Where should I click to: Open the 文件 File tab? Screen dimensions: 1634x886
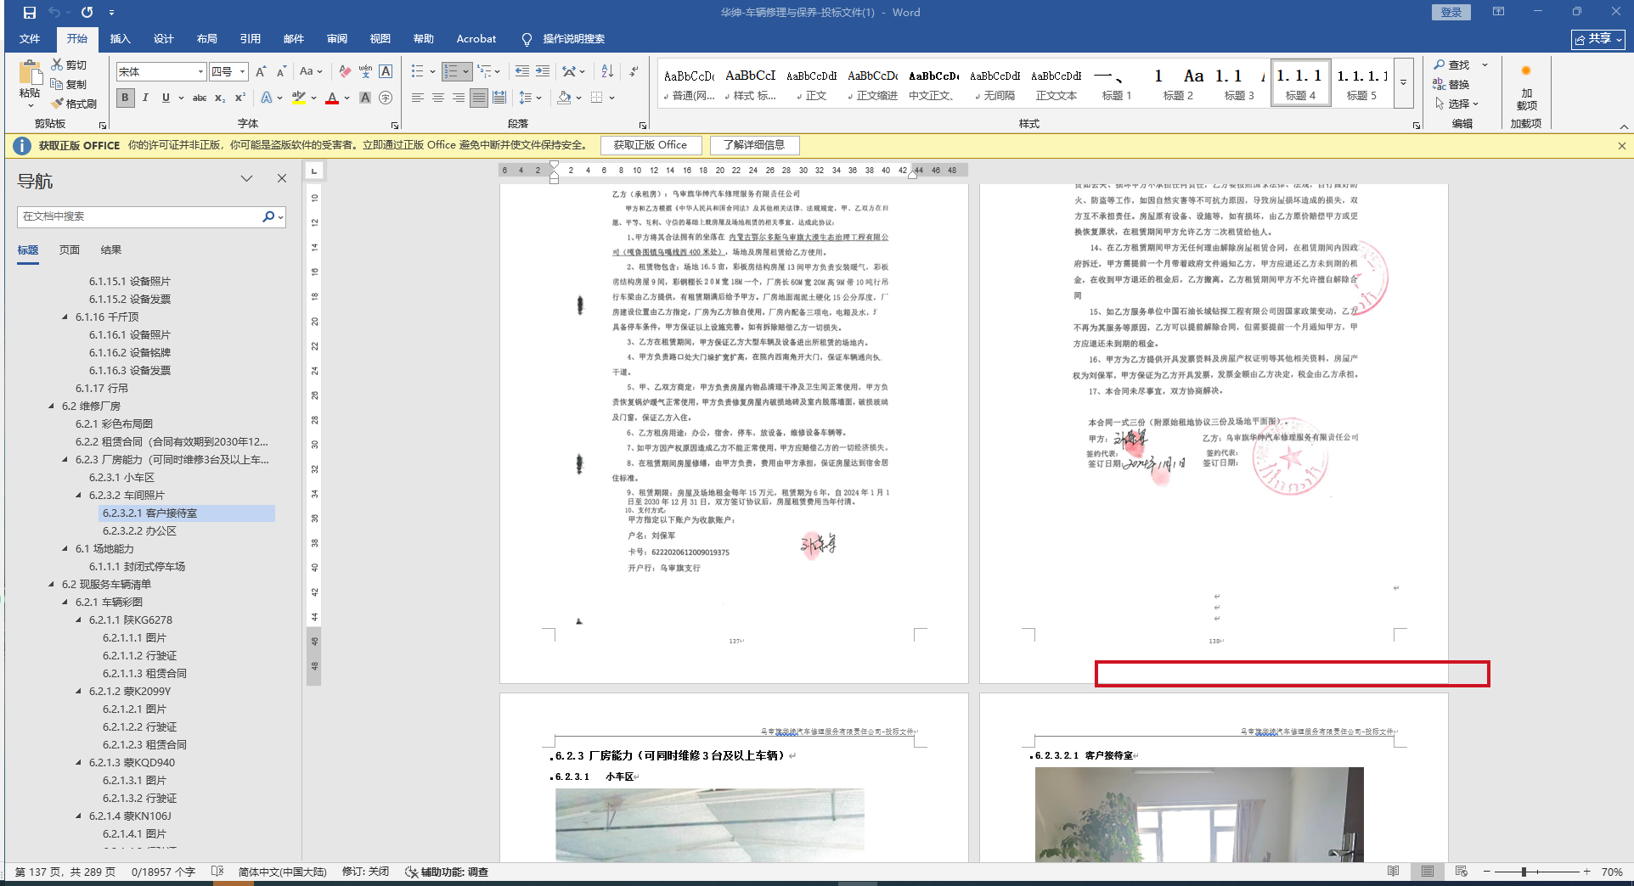click(30, 39)
